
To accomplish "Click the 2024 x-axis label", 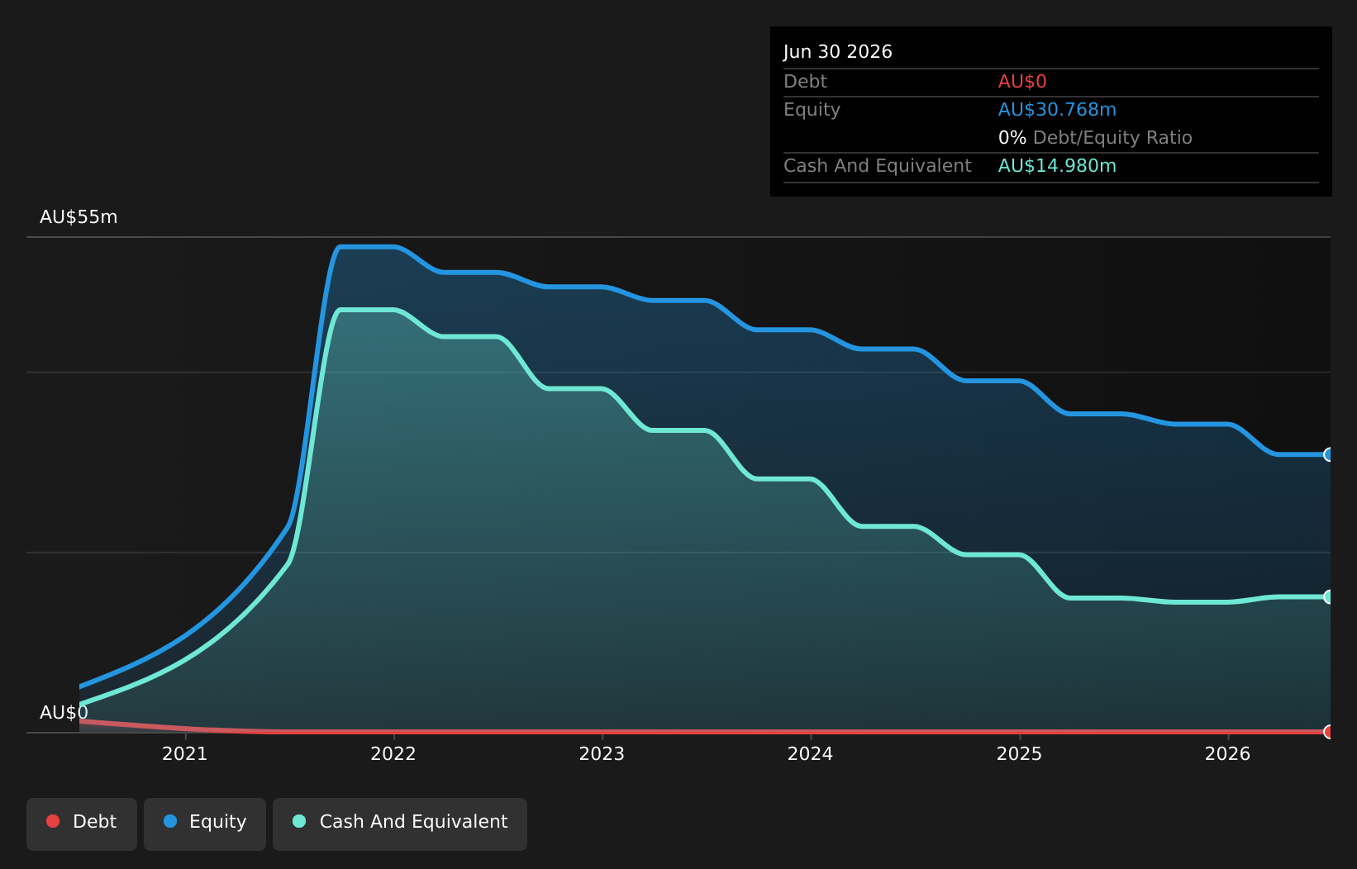I will coord(811,753).
